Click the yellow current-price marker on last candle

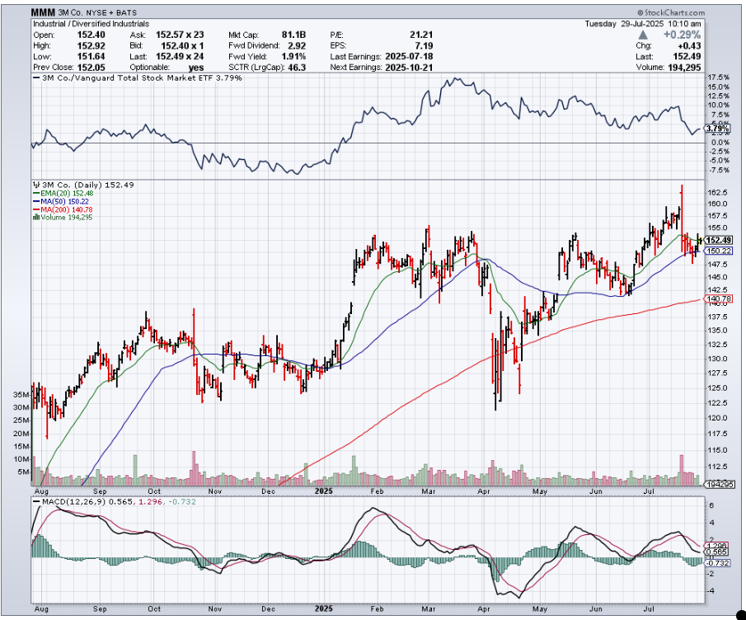tap(699, 240)
